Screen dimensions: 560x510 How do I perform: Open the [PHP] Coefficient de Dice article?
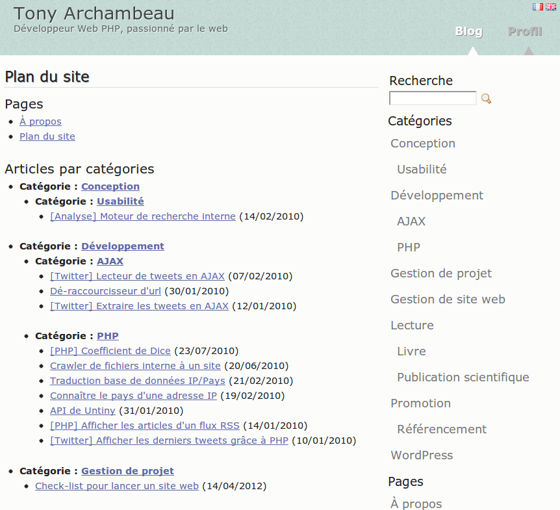(x=110, y=351)
